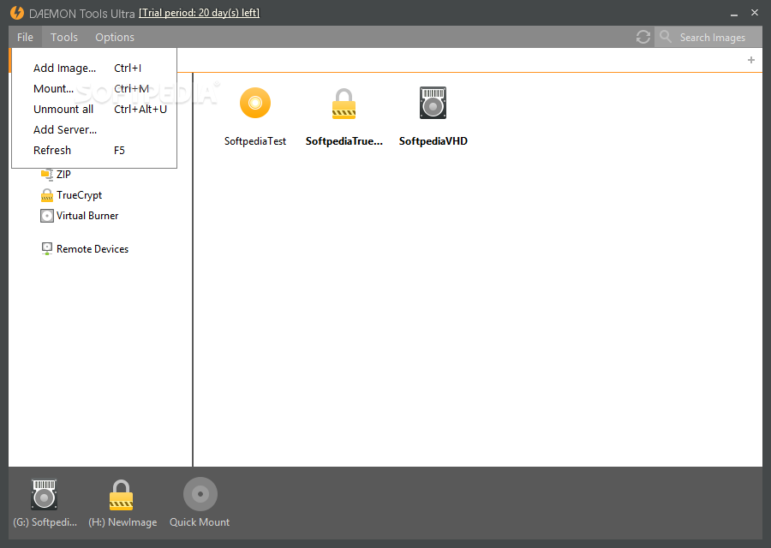Click the Remote Devices monitor icon
Image resolution: width=771 pixels, height=548 pixels.
47,249
